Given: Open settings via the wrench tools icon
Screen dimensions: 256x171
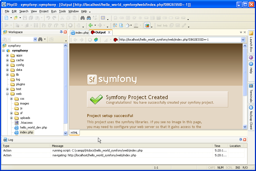Looking at the screenshot, I should (x=115, y=25).
